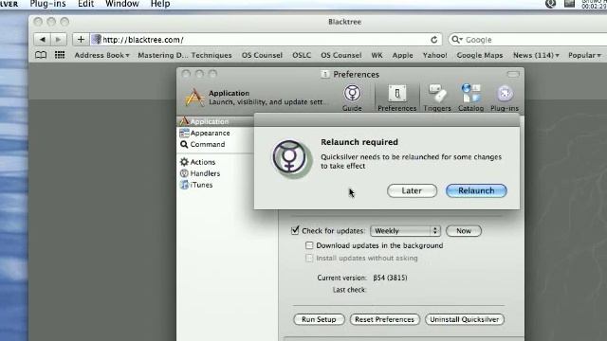Open the Google Maps bookmark

(x=480, y=55)
